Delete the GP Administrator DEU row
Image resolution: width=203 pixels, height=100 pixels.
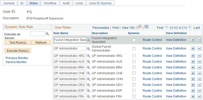[x=199, y=85]
